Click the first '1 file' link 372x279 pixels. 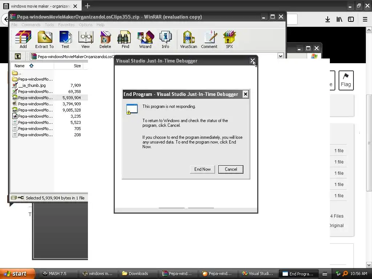tap(339, 151)
